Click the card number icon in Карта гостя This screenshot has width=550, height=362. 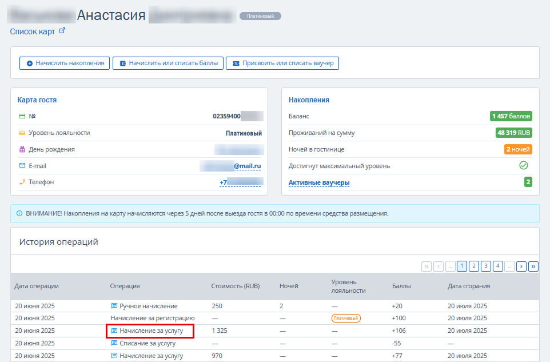pos(22,116)
